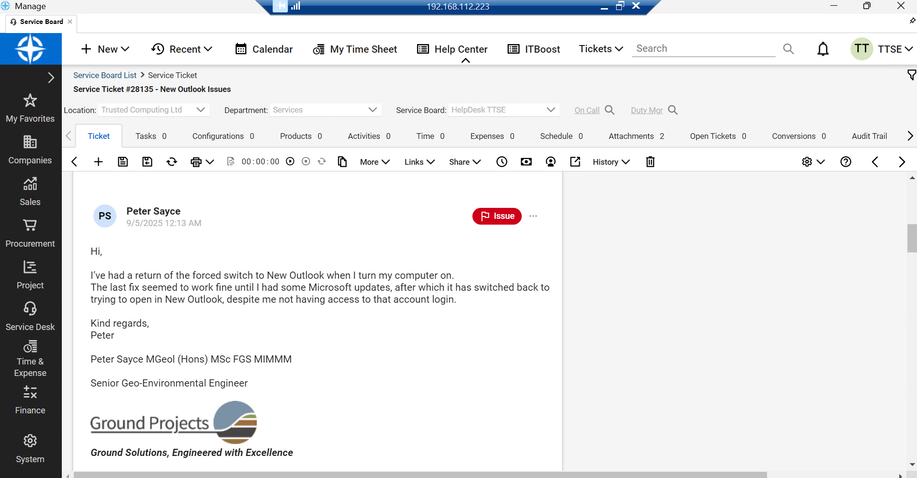Click the clock time entry icon
Viewport: 917px width, 478px height.
(502, 162)
